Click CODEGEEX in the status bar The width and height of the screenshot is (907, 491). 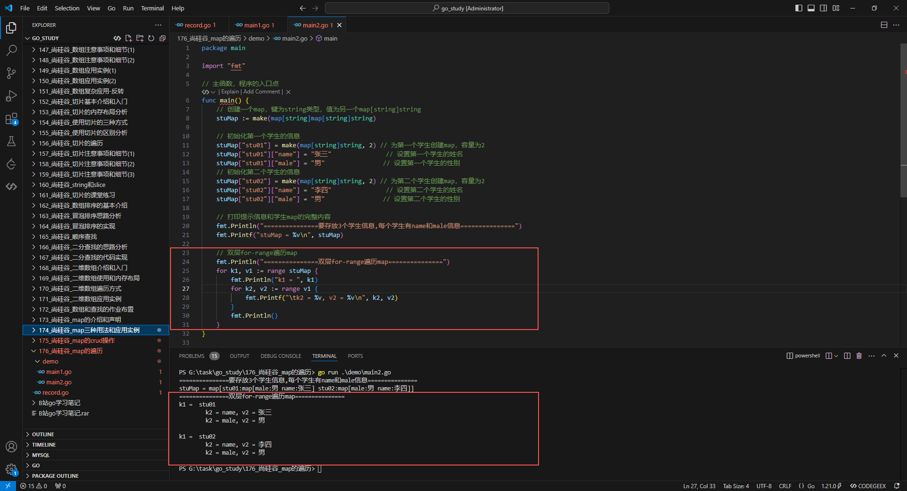click(868, 486)
